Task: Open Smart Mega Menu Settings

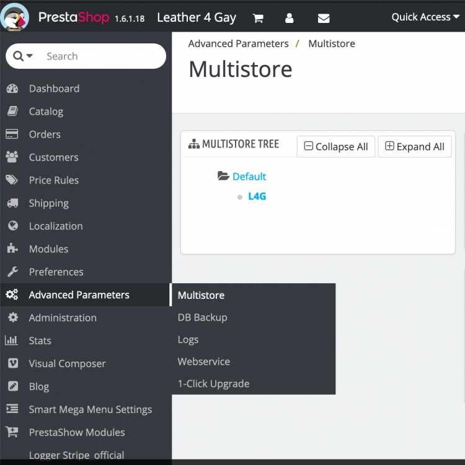Action: (x=90, y=410)
